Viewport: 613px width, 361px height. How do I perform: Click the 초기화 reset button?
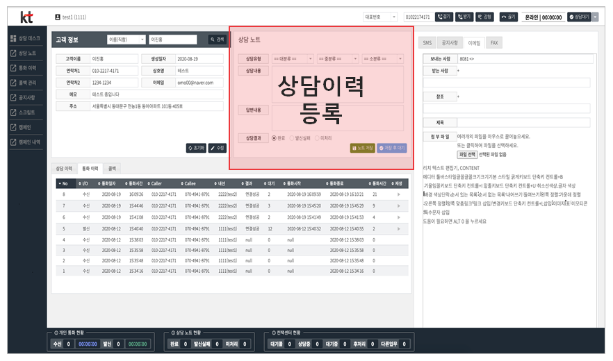point(196,148)
